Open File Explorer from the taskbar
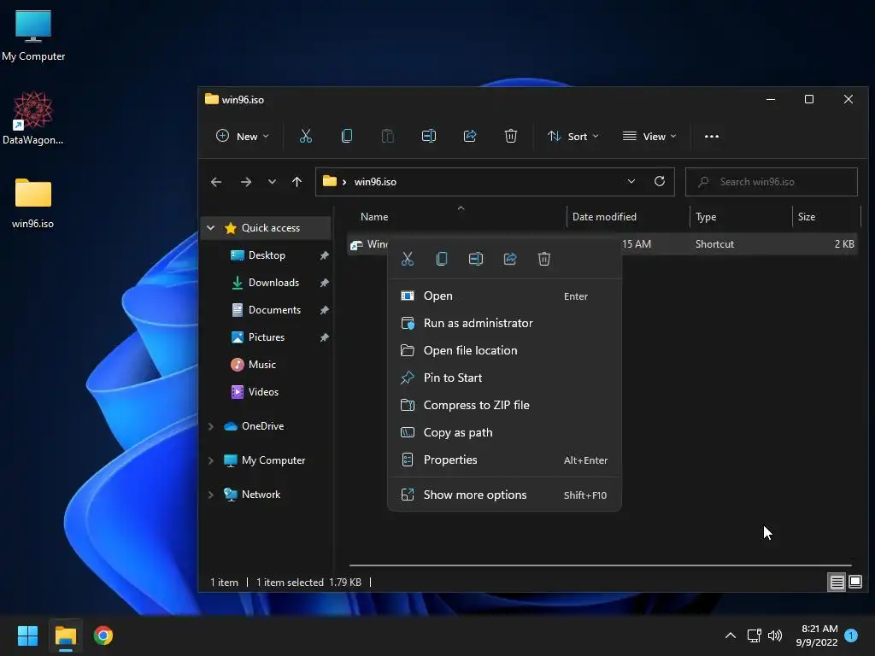 (65, 635)
